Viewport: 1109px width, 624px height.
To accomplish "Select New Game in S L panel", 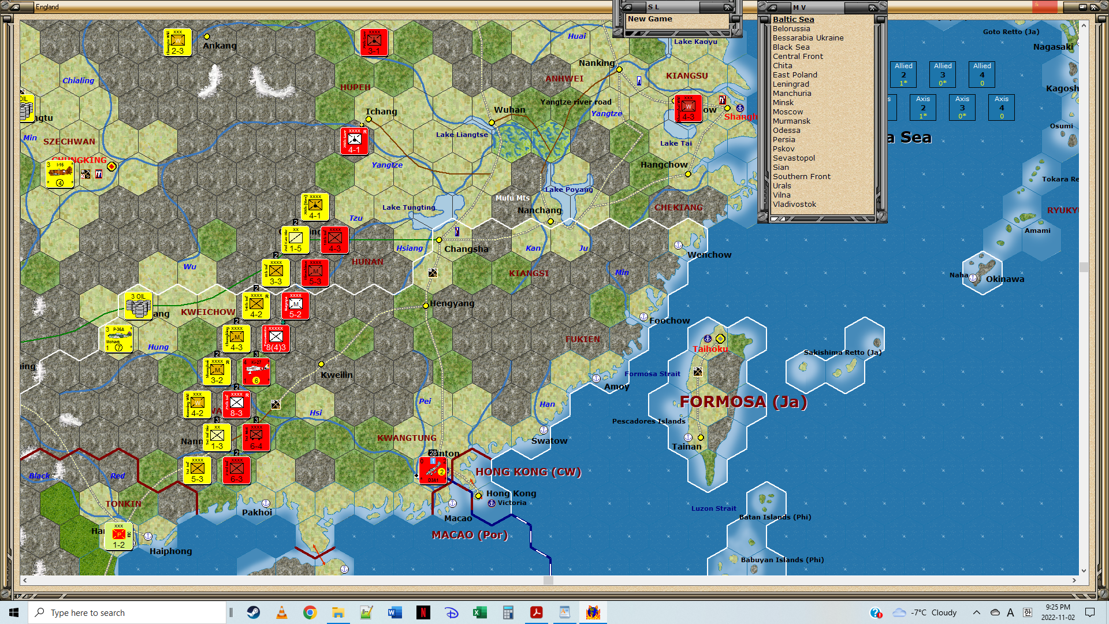I will [x=650, y=19].
